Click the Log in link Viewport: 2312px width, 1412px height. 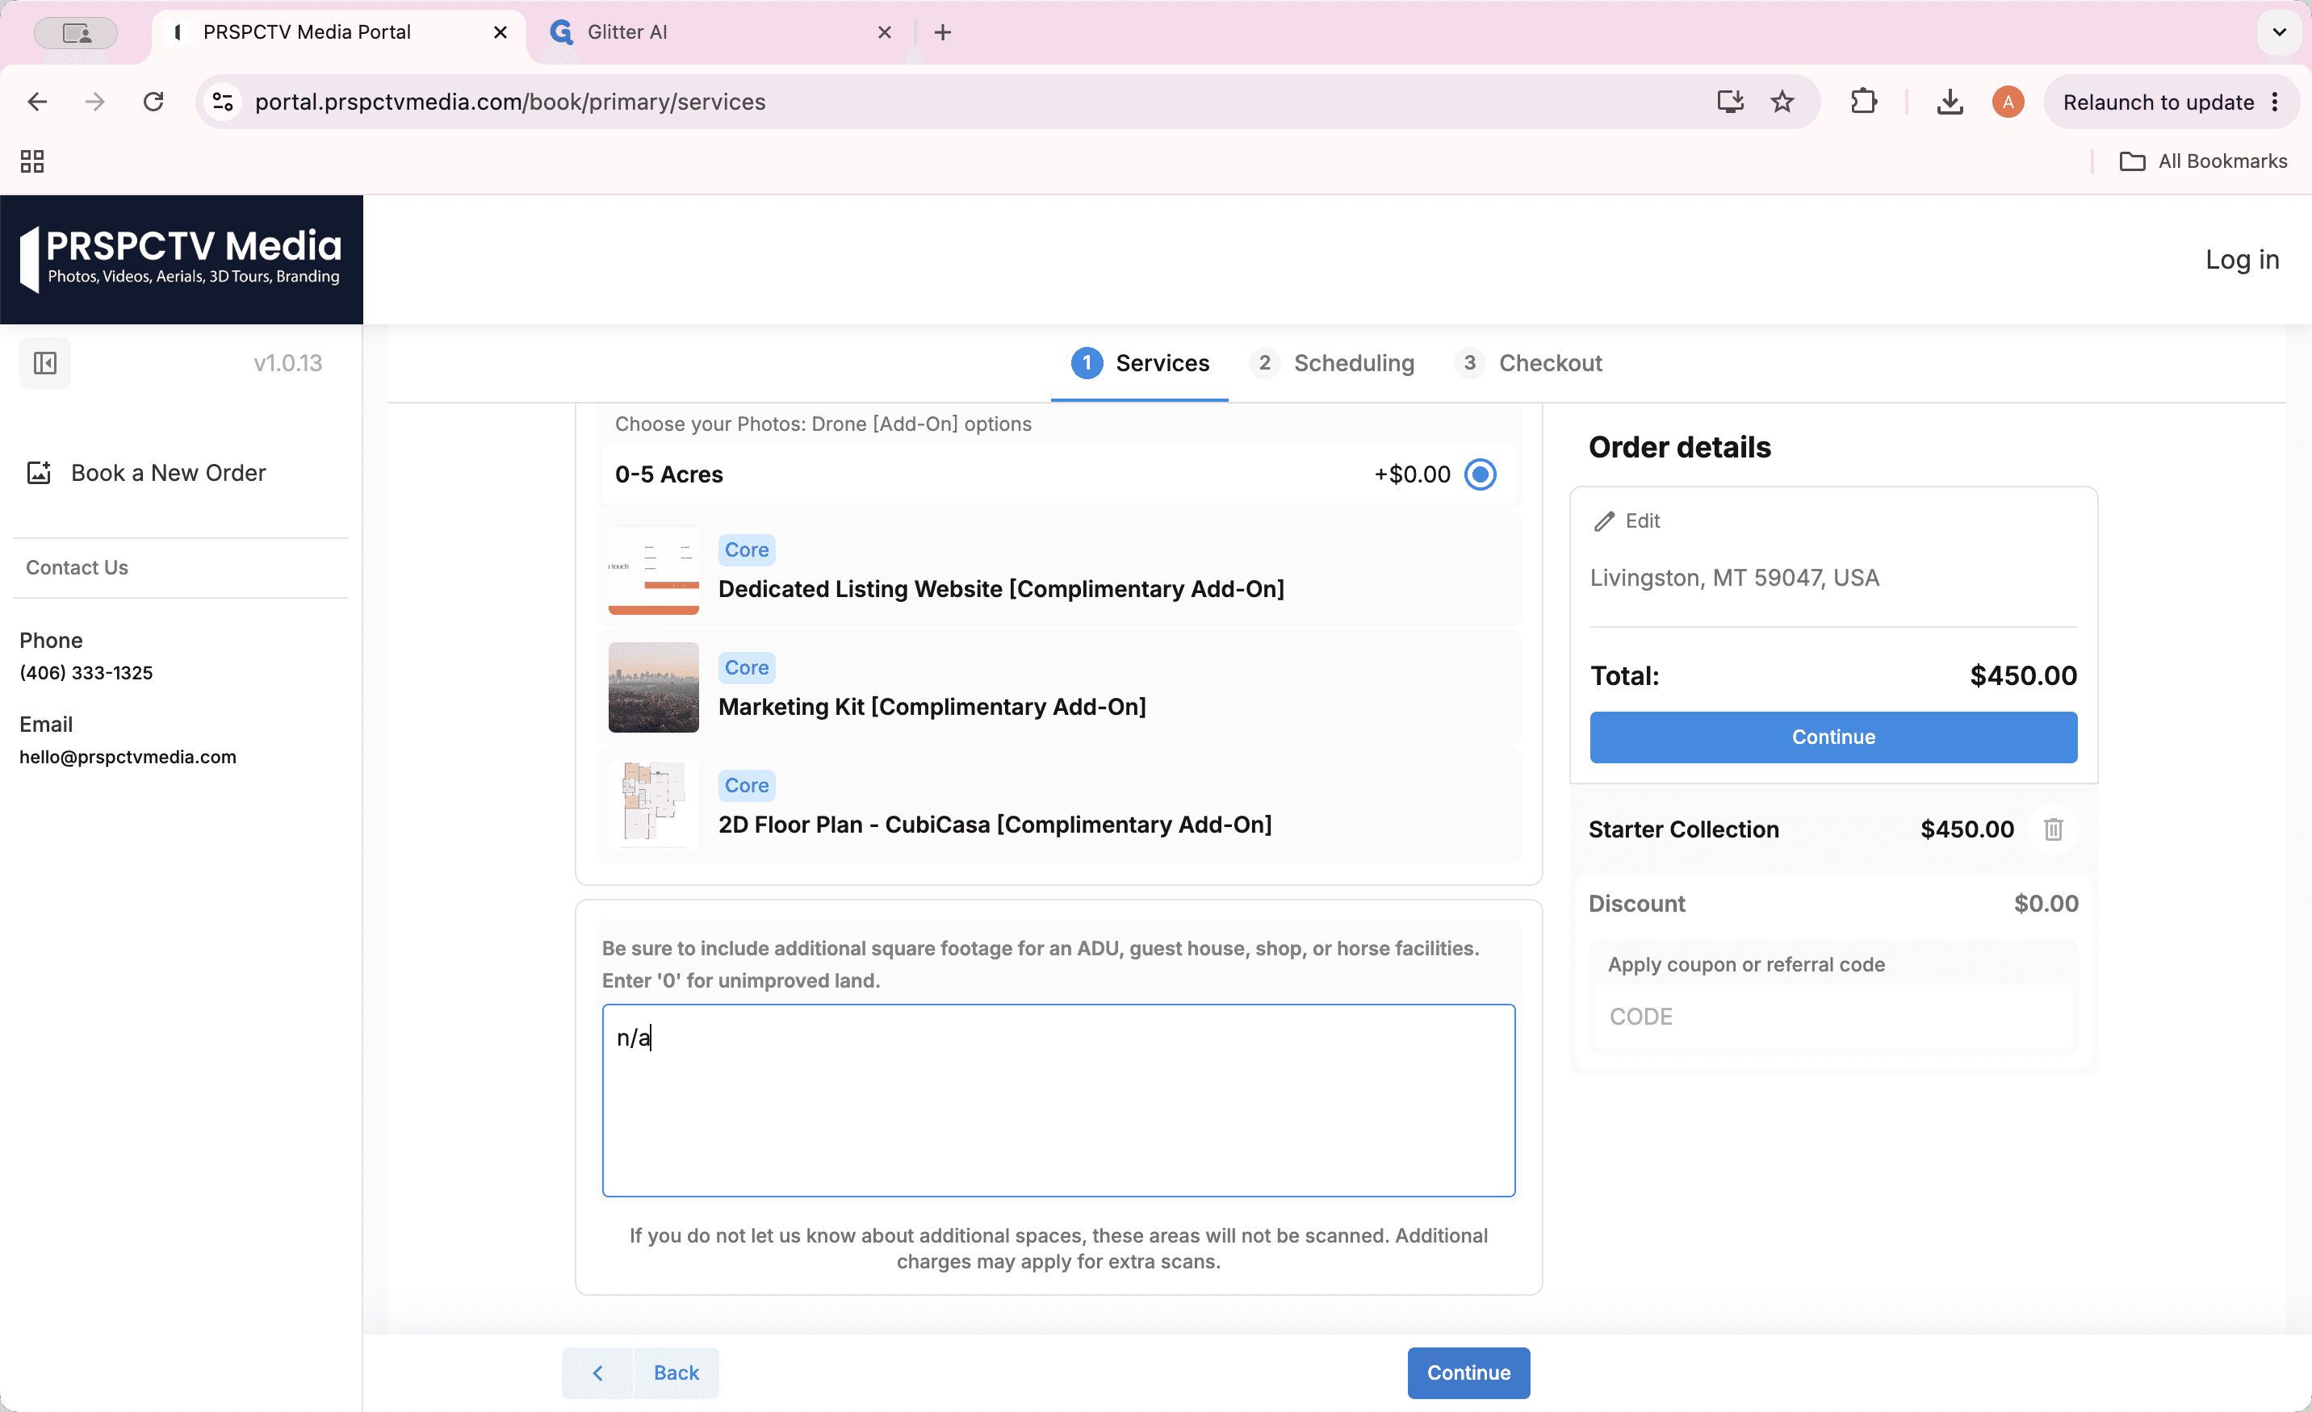2242,260
